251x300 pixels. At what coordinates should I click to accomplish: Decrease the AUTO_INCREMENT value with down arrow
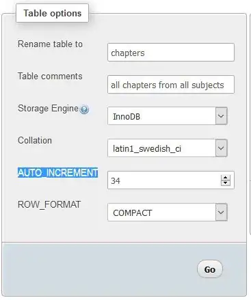(x=226, y=183)
